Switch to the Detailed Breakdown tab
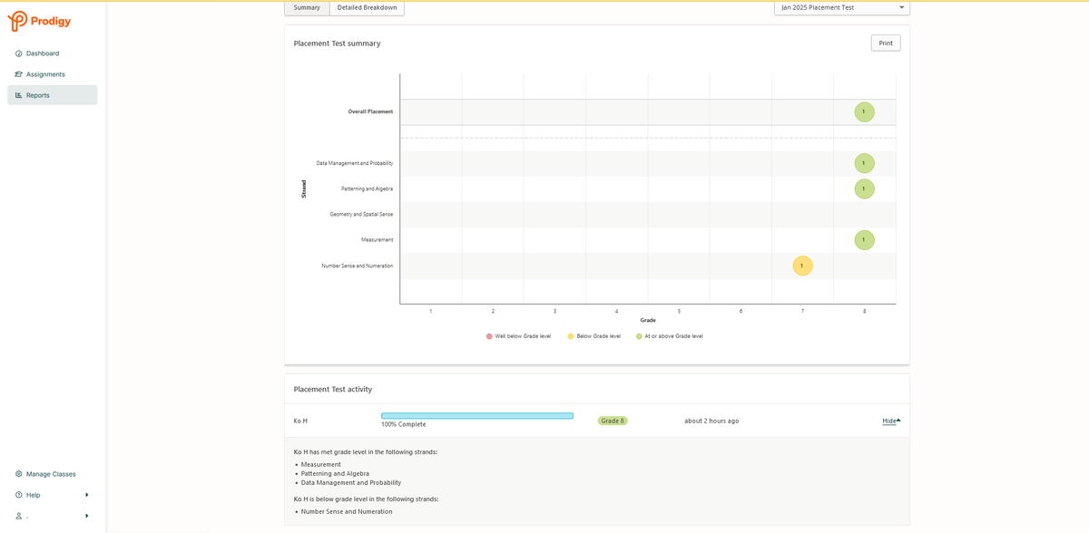 coord(367,7)
